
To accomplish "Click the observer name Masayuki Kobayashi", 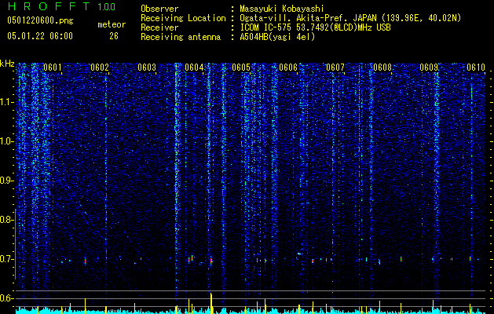I will click(282, 9).
